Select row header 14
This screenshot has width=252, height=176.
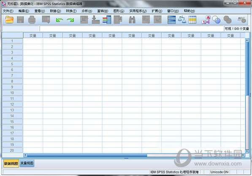pyautogui.click(x=12, y=116)
